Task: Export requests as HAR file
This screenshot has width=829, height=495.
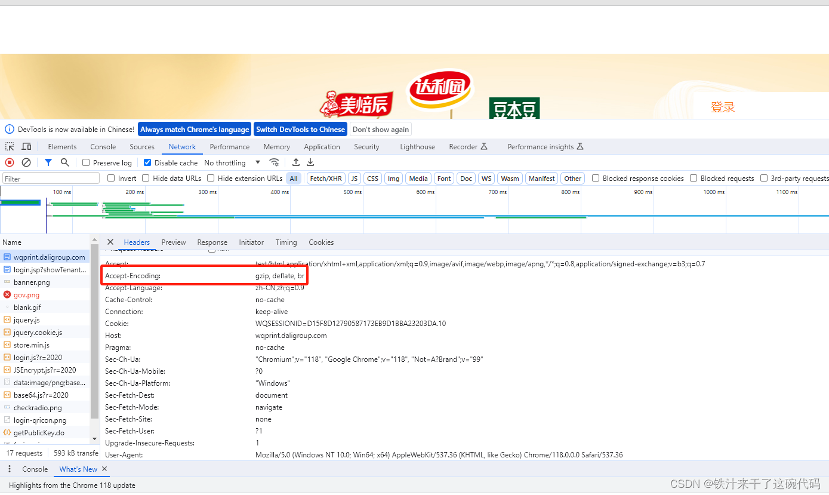Action: pyautogui.click(x=310, y=162)
